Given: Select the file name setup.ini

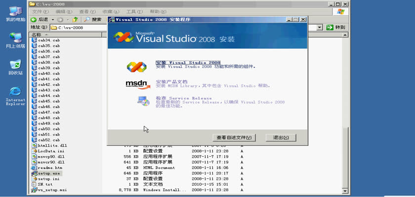Looking at the screenshot, I should (49, 179).
